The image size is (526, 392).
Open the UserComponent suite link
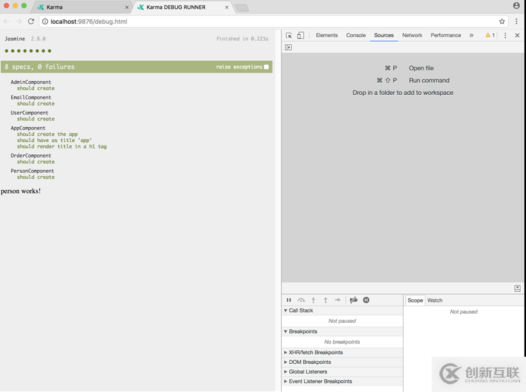29,113
